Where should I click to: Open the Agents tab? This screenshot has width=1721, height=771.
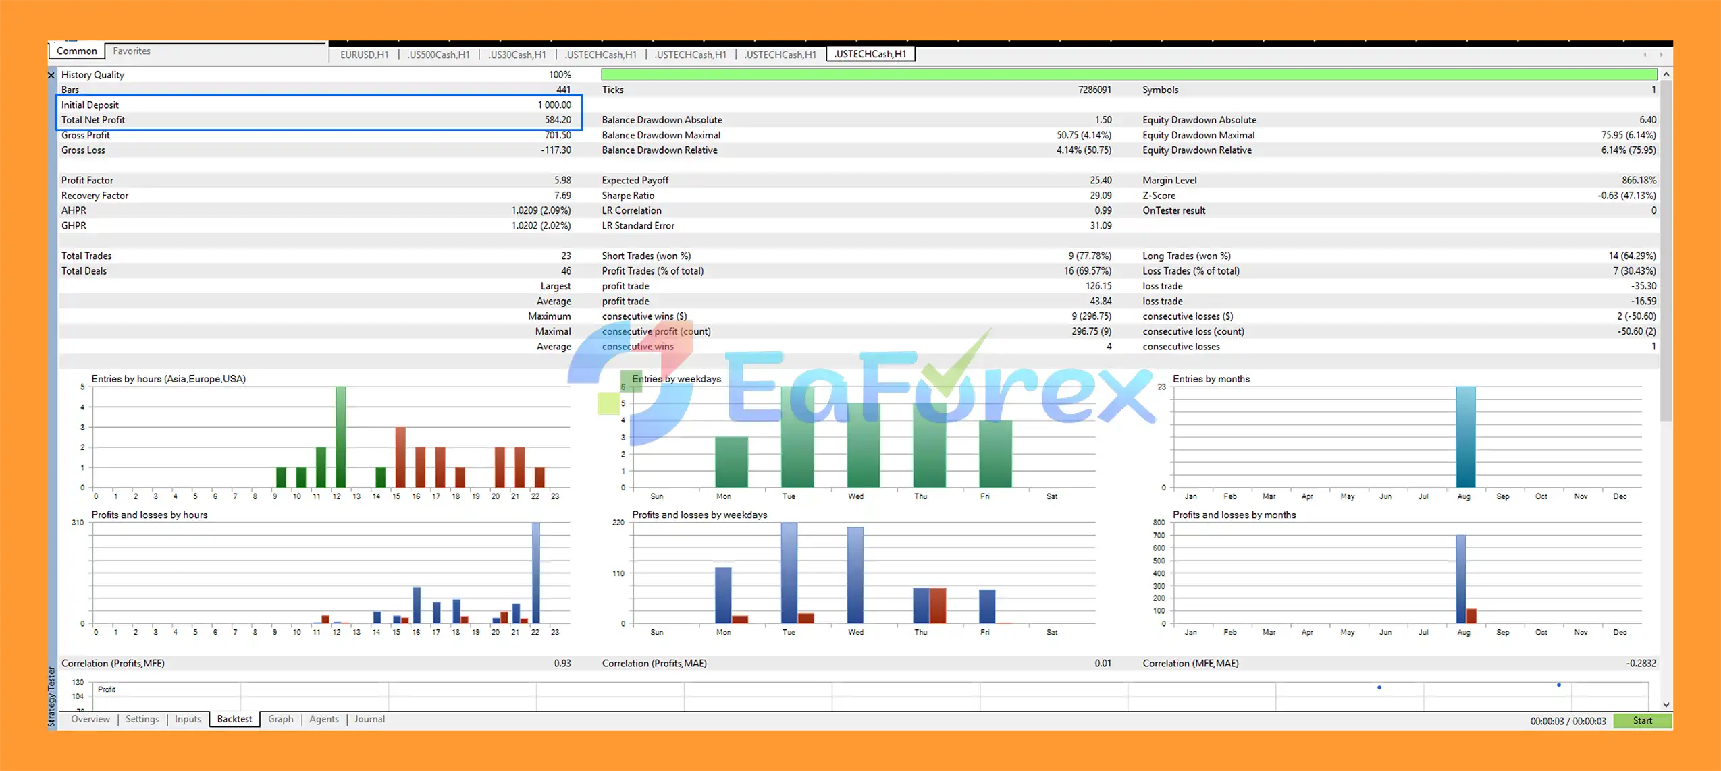[324, 719]
